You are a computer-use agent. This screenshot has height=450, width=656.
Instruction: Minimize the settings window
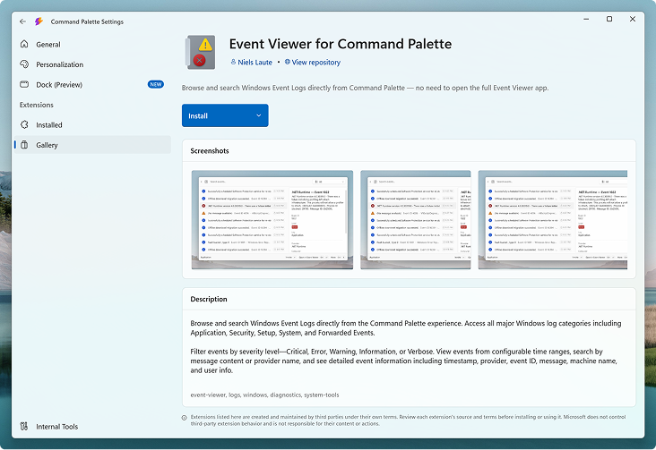tap(586, 19)
